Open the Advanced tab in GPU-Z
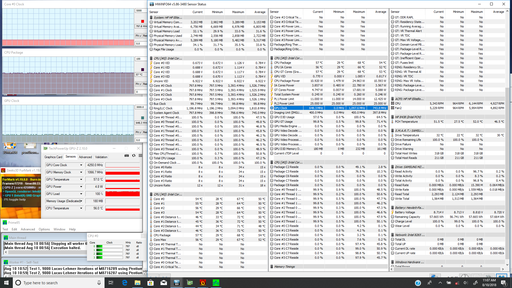Screen dimensions: 512x288 [85, 157]
